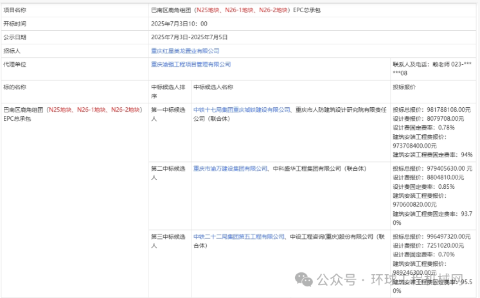
Task: Click 中设工程咨询(重庆)股份有限公司 text
Action: point(332,236)
